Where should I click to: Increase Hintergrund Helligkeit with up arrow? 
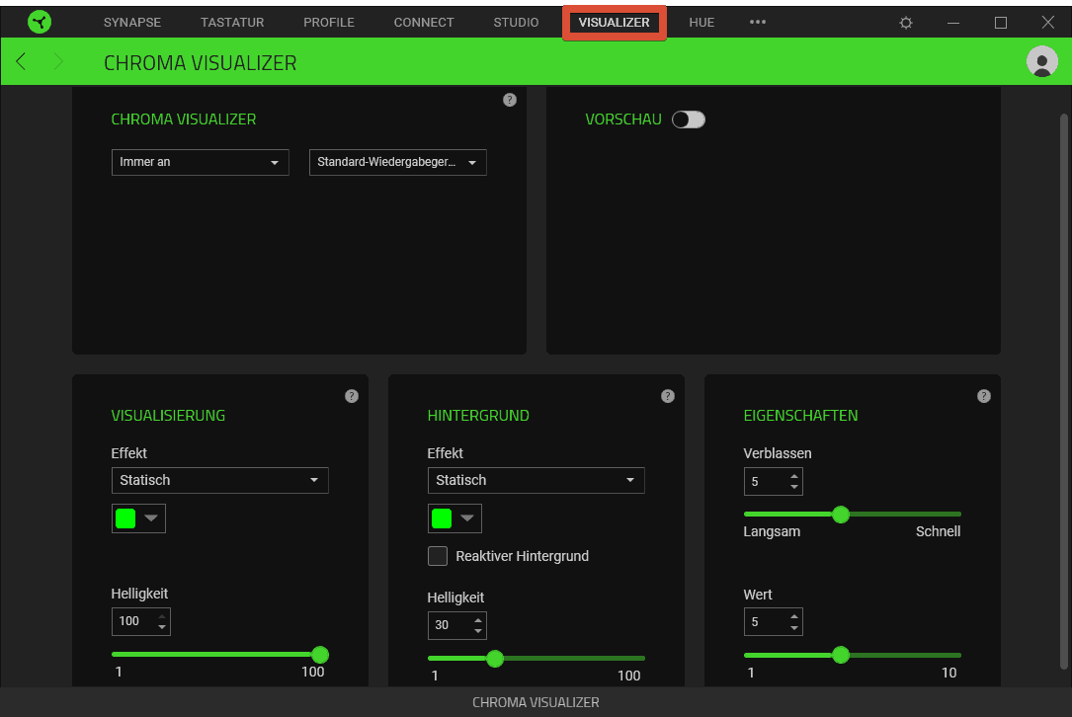[478, 620]
